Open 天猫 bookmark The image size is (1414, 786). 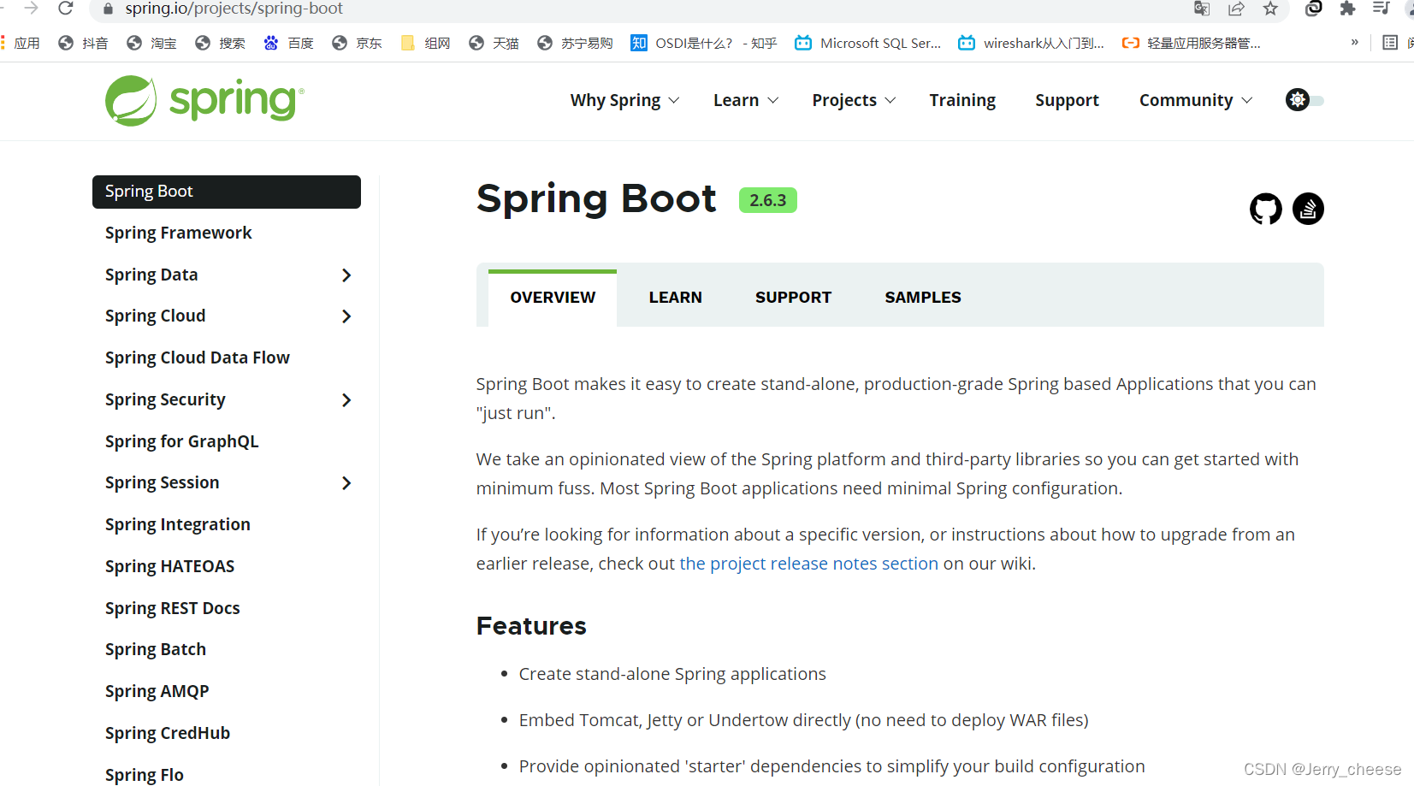[494, 43]
